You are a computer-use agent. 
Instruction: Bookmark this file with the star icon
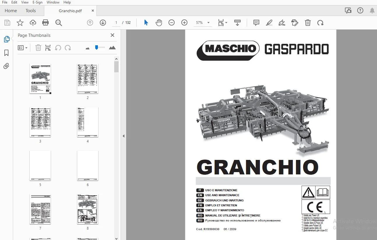tap(20, 23)
